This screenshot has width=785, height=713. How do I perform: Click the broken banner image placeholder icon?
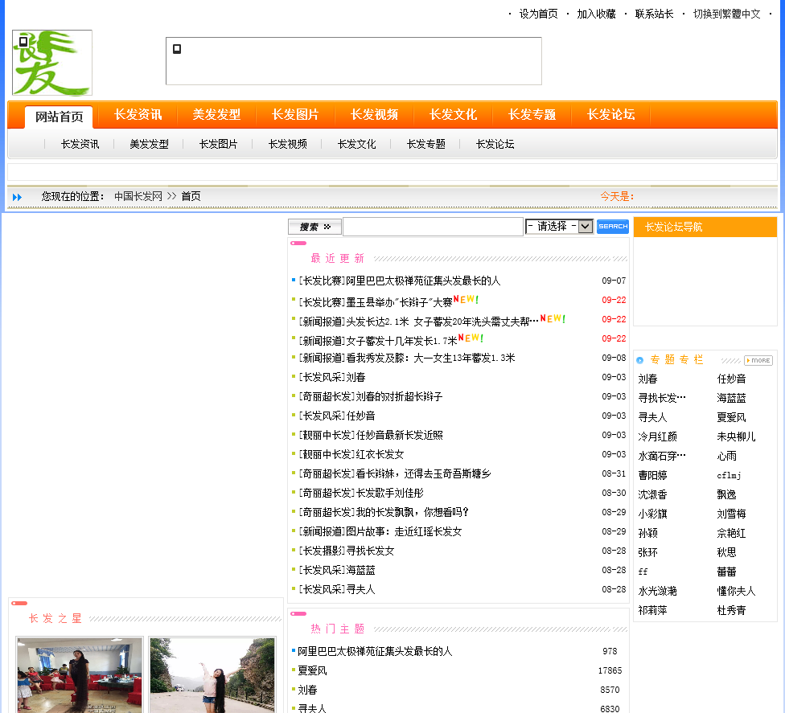pos(177,49)
